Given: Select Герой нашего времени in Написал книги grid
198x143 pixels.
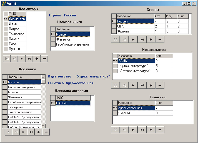Looking at the screenshot, I should coord(73,44).
